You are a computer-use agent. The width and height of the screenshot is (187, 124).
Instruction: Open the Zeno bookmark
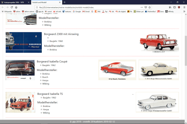pos(160,12)
